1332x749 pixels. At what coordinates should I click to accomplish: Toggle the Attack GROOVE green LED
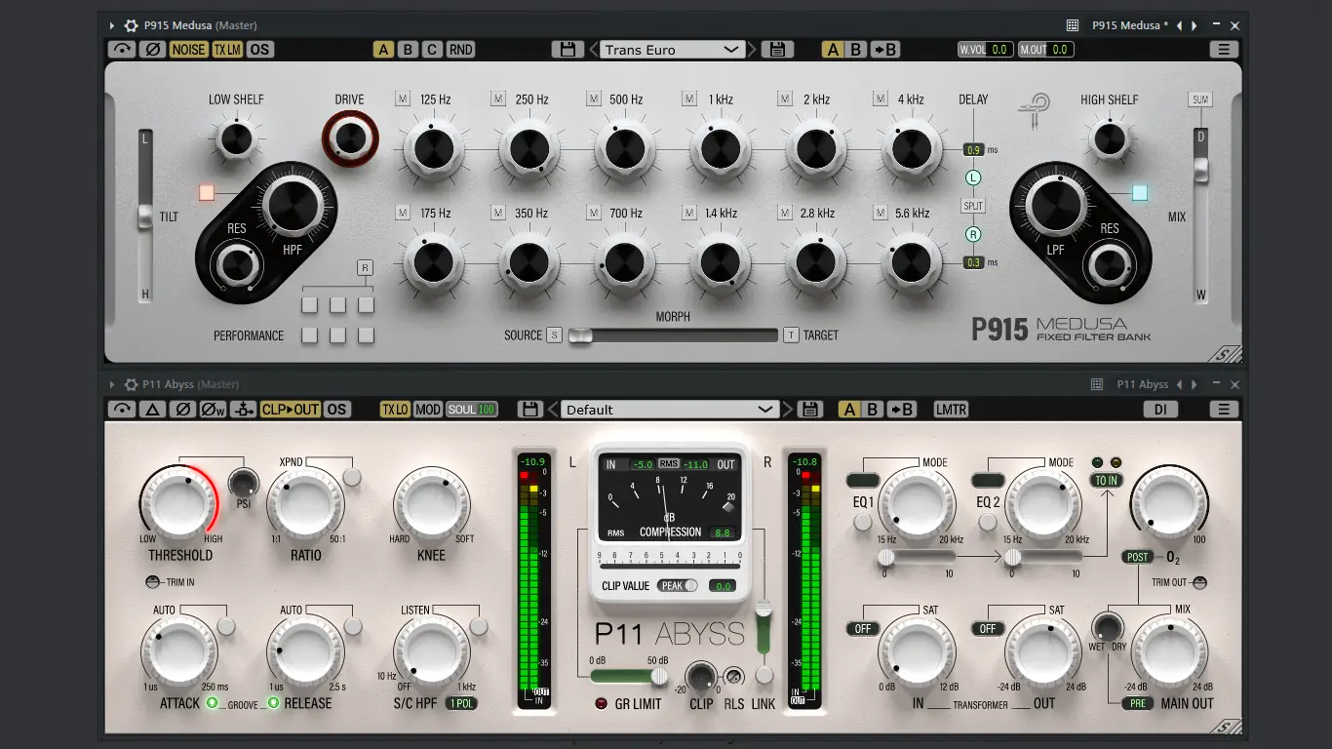point(212,703)
